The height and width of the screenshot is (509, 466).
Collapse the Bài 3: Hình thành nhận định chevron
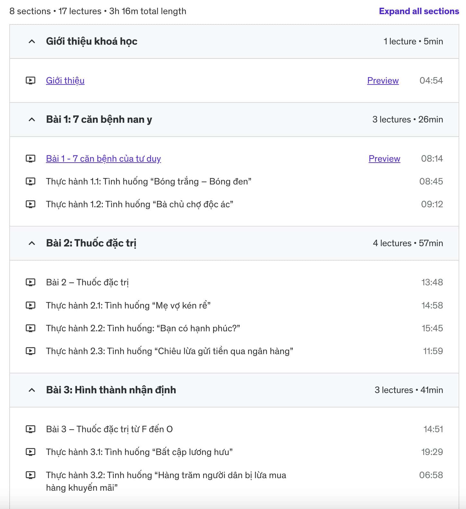tap(32, 390)
